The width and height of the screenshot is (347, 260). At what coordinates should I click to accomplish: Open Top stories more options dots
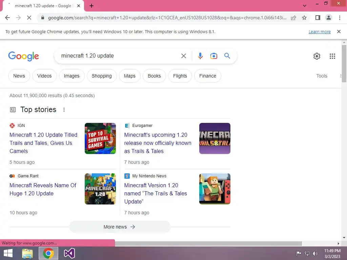(x=64, y=110)
